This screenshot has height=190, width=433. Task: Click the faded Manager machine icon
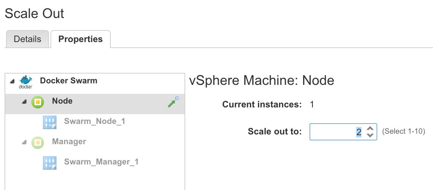[x=38, y=142]
